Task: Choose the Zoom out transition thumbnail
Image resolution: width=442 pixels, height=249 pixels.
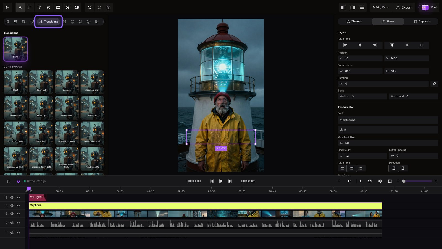Action: click(x=41, y=82)
